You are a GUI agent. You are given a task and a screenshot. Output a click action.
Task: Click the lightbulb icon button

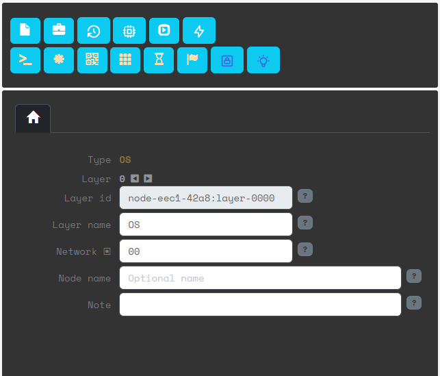263,60
